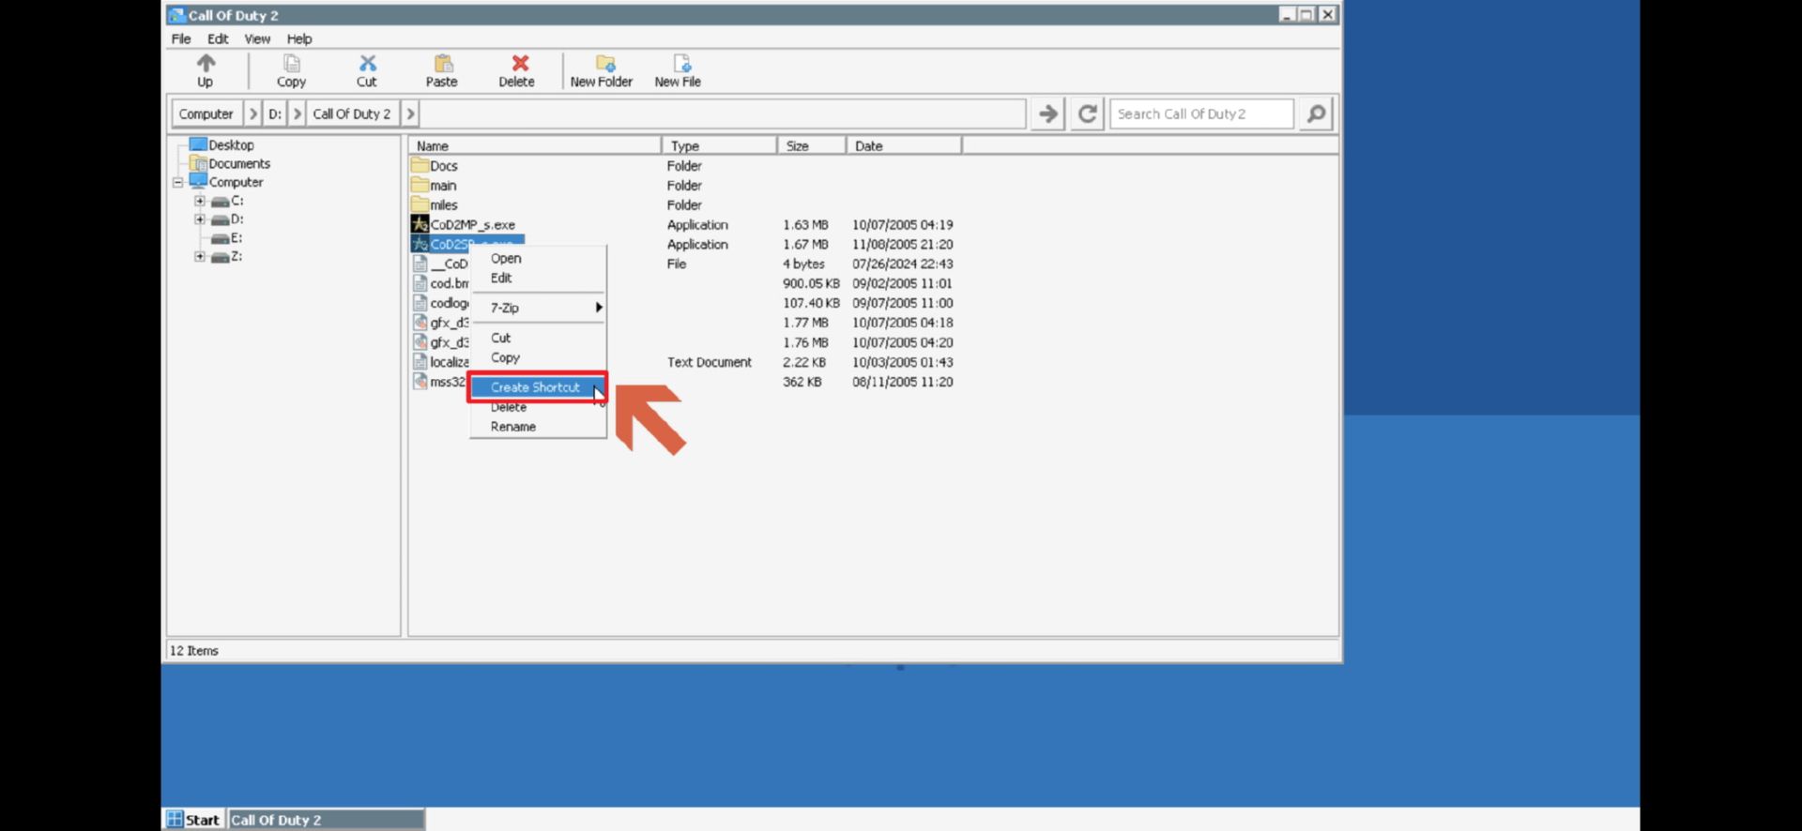Expand the Z: drive node
1802x831 pixels.
(x=200, y=256)
